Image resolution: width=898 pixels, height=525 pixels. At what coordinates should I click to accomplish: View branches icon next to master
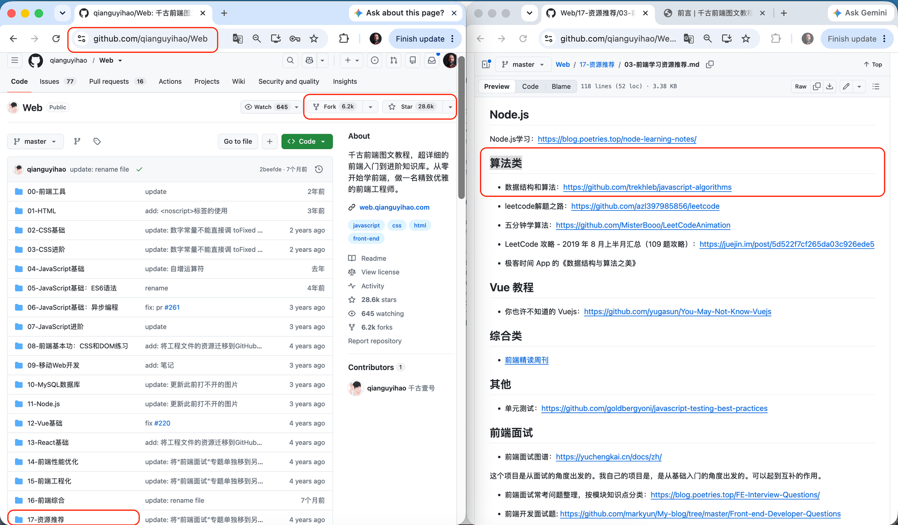pyautogui.click(x=77, y=141)
